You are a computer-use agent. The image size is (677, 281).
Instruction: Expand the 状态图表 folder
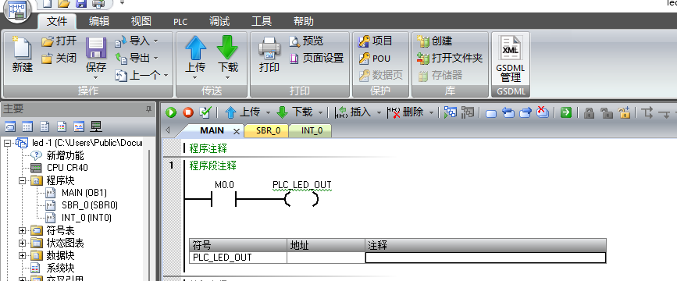click(x=22, y=244)
